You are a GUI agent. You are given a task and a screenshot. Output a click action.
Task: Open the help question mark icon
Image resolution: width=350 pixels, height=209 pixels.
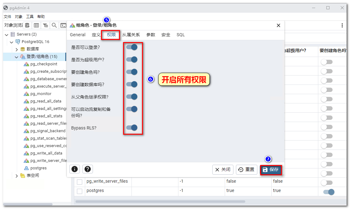click(88, 169)
